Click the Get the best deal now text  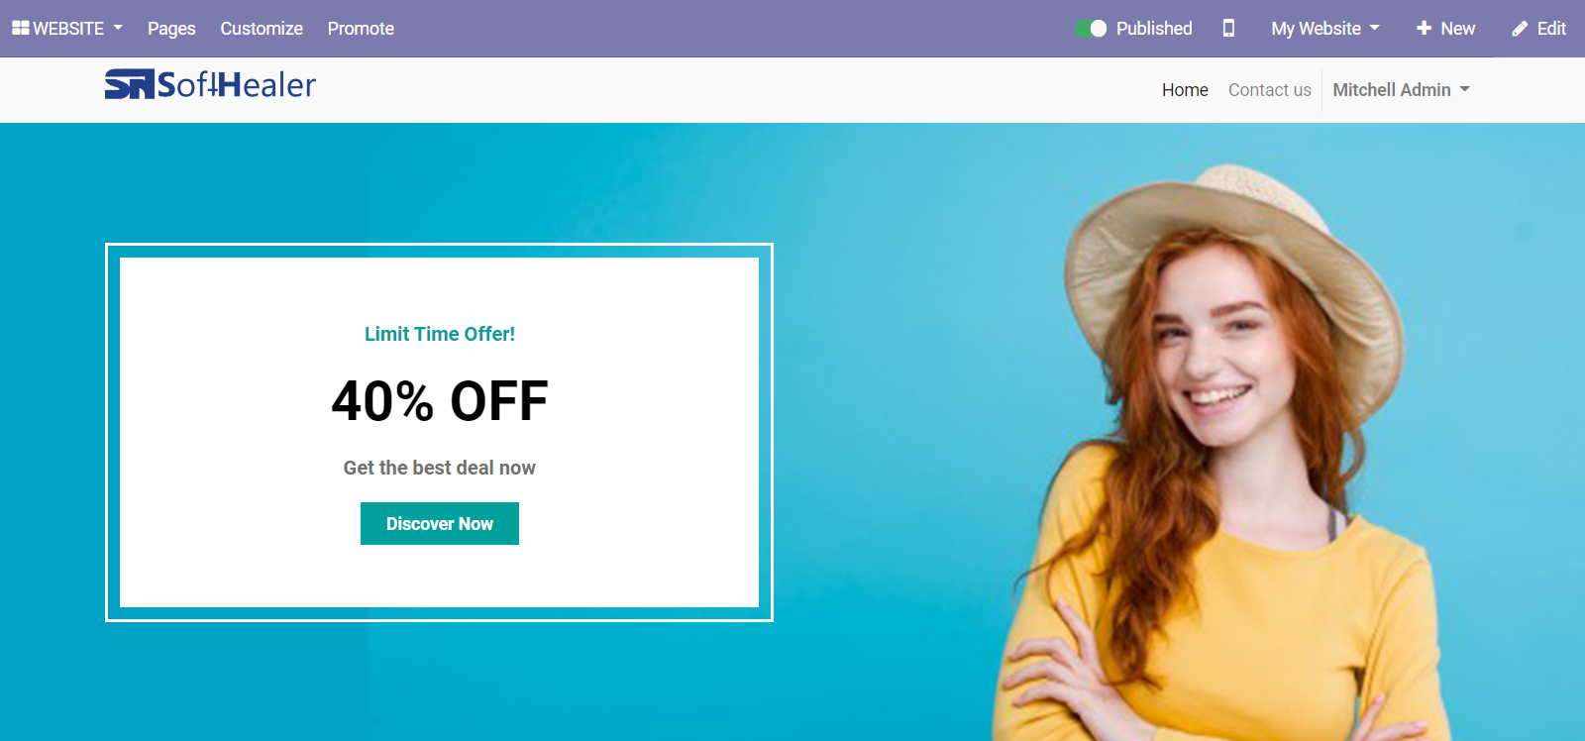pos(440,468)
